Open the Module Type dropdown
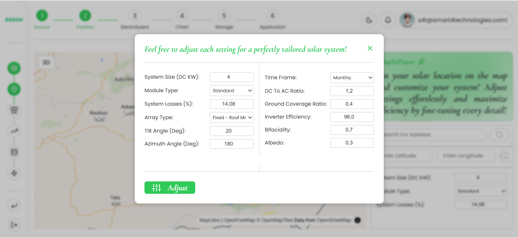This screenshot has height=238, width=518. coord(231,91)
